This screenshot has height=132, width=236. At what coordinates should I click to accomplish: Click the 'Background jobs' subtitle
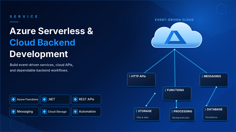click(181, 118)
